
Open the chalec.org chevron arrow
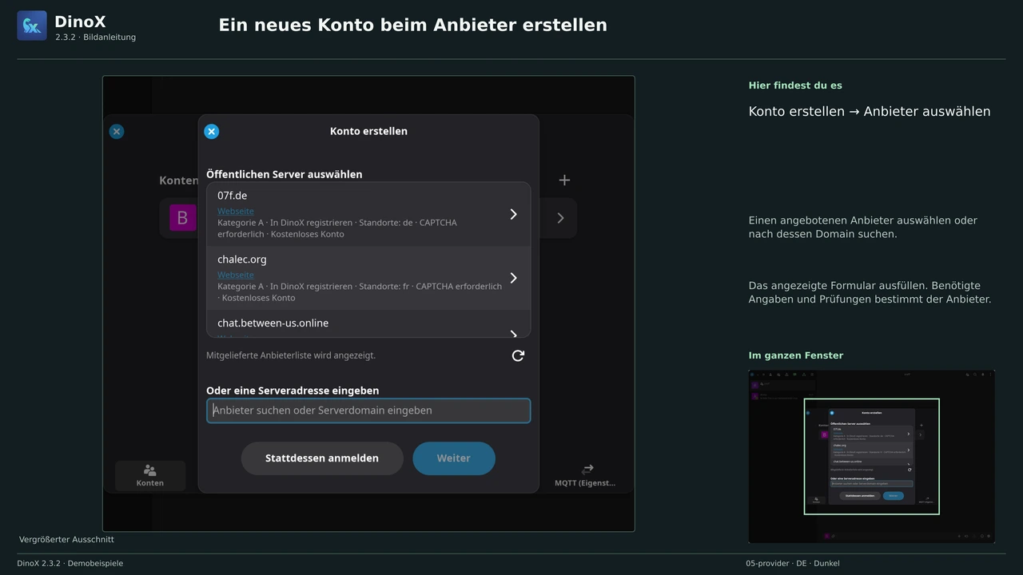tap(513, 278)
